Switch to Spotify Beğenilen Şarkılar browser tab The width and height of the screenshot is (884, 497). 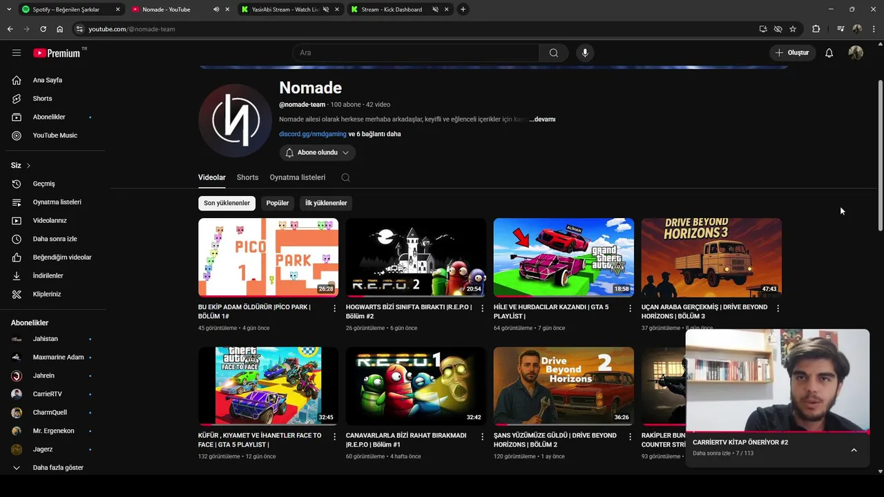coord(66,10)
